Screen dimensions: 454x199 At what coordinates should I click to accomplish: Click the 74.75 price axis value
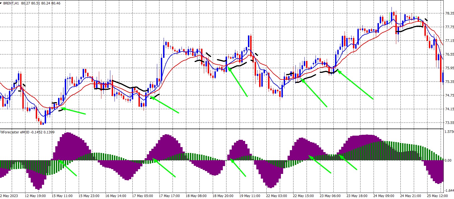pyautogui.click(x=449, y=95)
